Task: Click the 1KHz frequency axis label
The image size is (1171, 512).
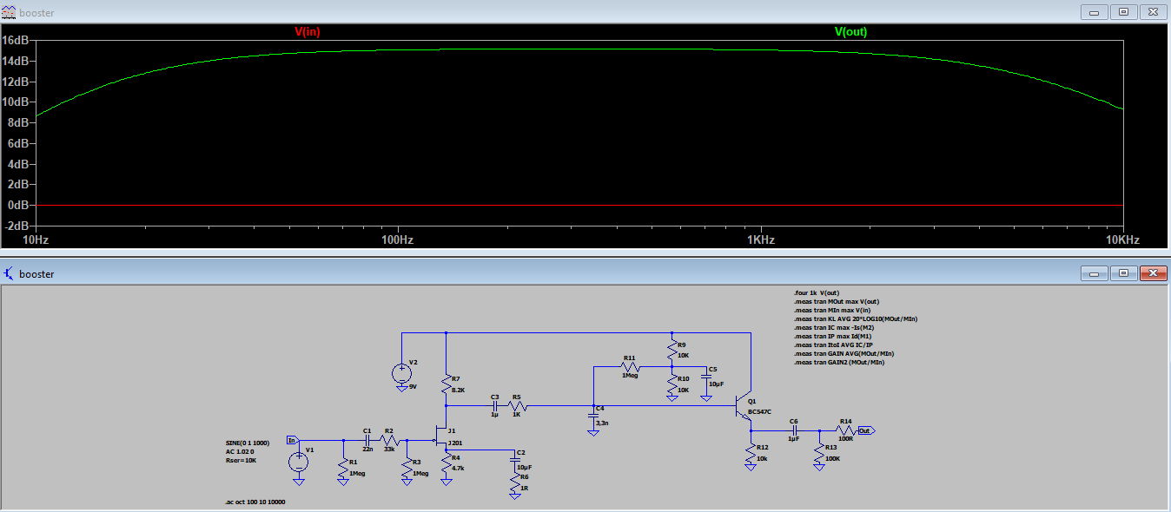Action: coord(759,240)
